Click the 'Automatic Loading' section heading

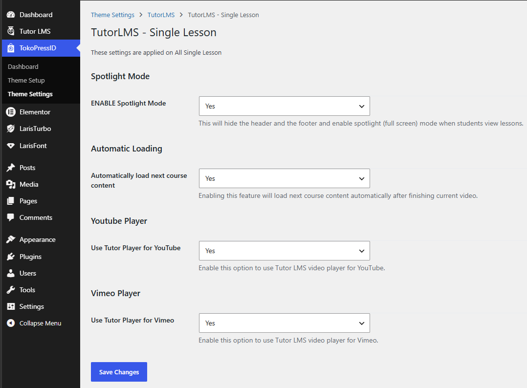point(126,149)
